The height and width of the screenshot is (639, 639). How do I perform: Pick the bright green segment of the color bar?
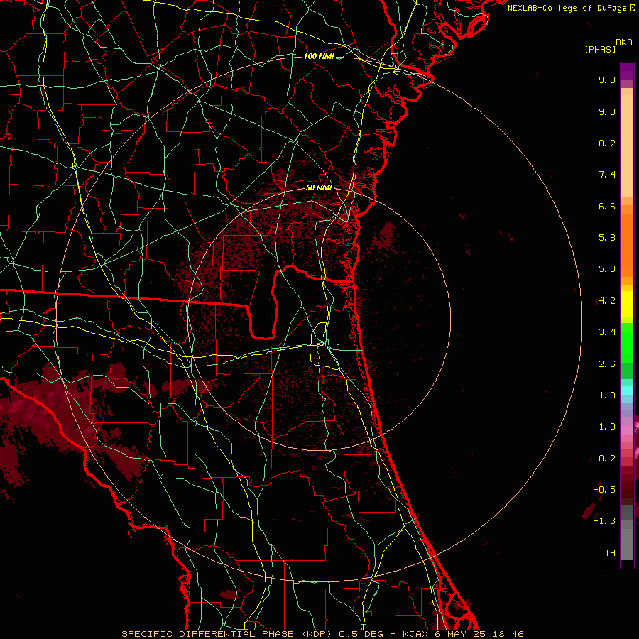(627, 342)
